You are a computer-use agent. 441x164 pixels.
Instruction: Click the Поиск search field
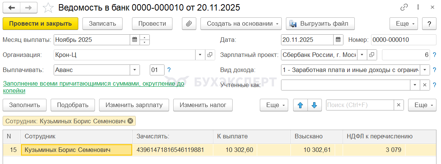[x=360, y=105]
